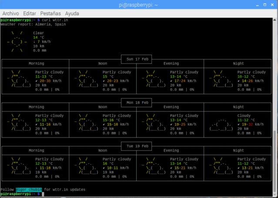The image size is (278, 198).
Task: Click the igor_chubin highlighted link
Action: (30, 190)
